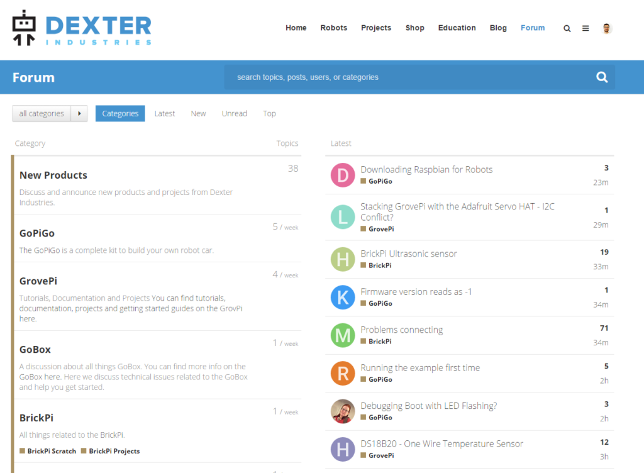
Task: Go to Robots in the navigation menu
Action: point(333,28)
